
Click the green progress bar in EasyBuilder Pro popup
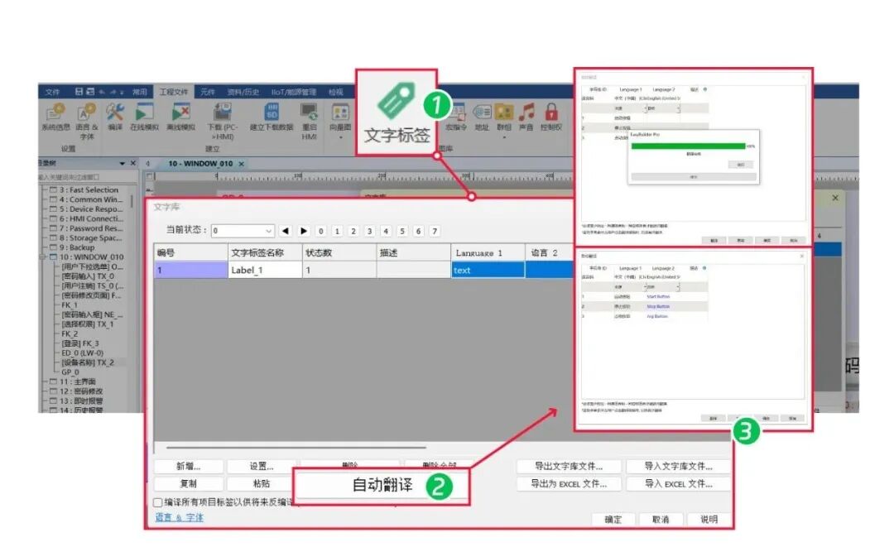click(688, 146)
